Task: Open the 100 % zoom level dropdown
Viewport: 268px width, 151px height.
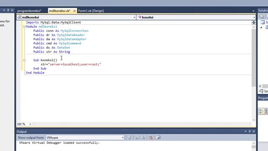Action: click(x=30, y=124)
